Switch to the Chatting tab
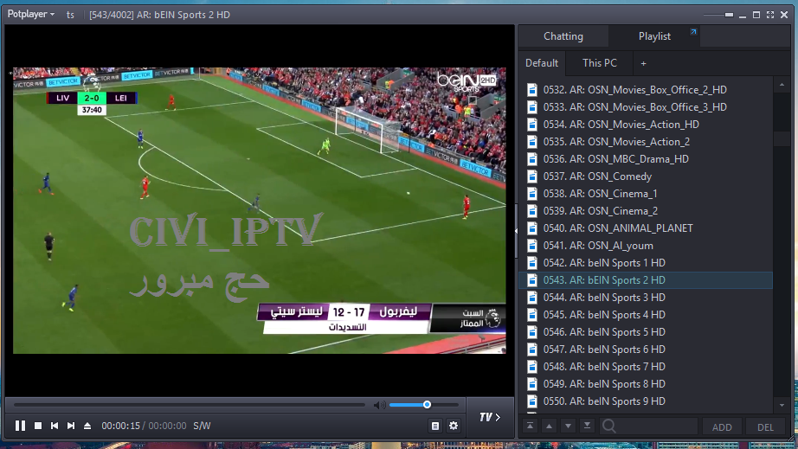Screen dimensions: 798x449 point(563,36)
